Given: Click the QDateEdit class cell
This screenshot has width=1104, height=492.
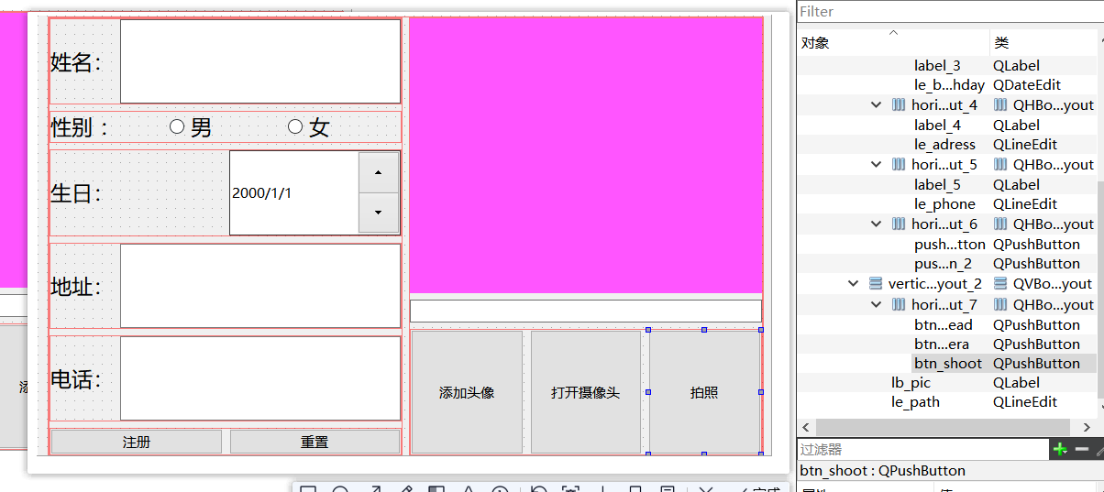Looking at the screenshot, I should (x=1026, y=85).
